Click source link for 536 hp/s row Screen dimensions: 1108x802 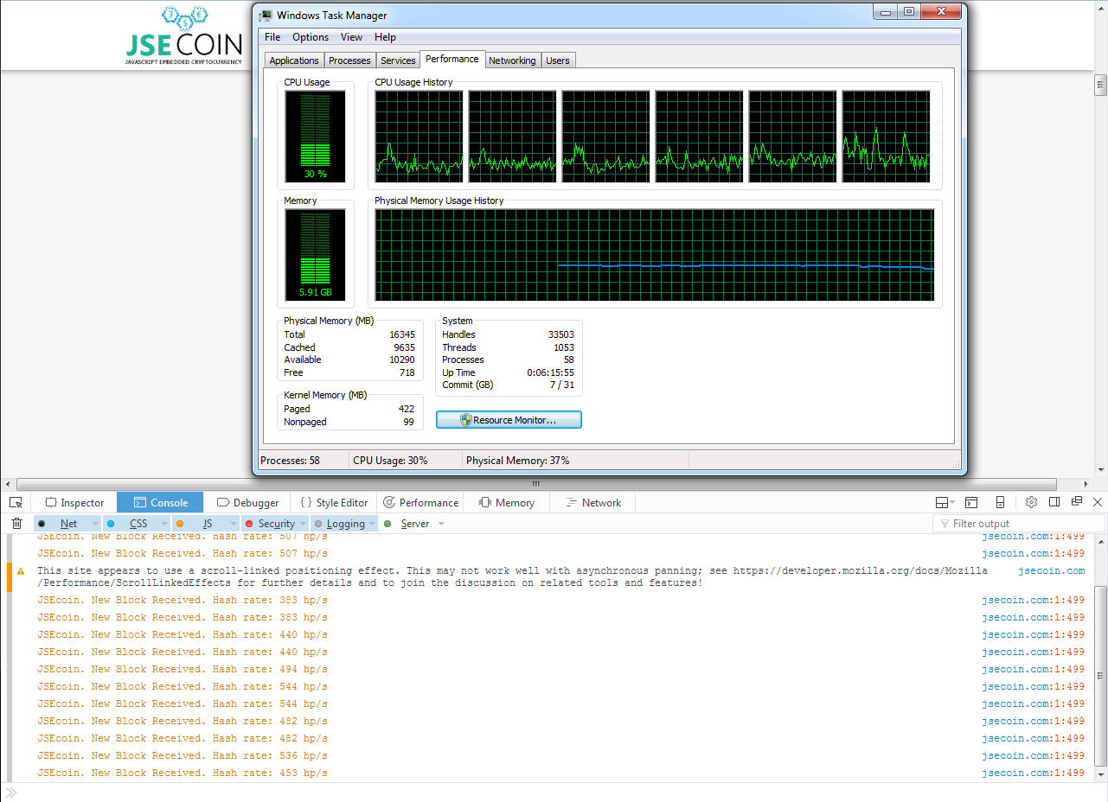click(x=1033, y=756)
